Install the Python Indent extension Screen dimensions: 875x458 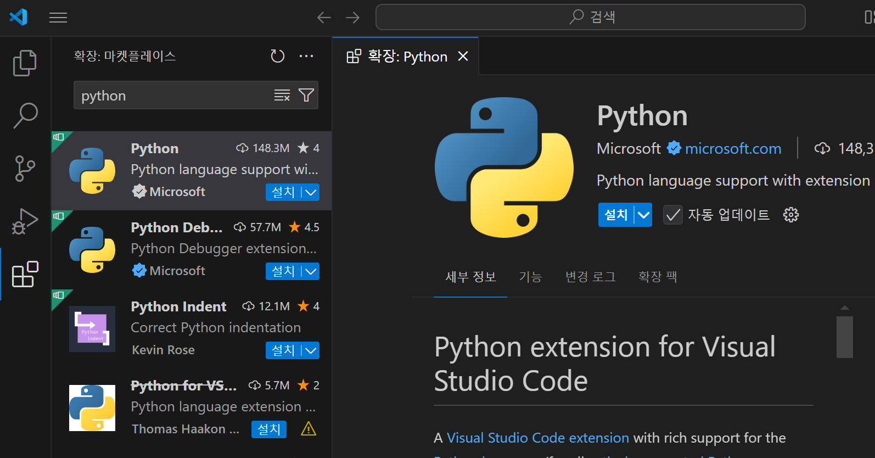[x=283, y=350]
